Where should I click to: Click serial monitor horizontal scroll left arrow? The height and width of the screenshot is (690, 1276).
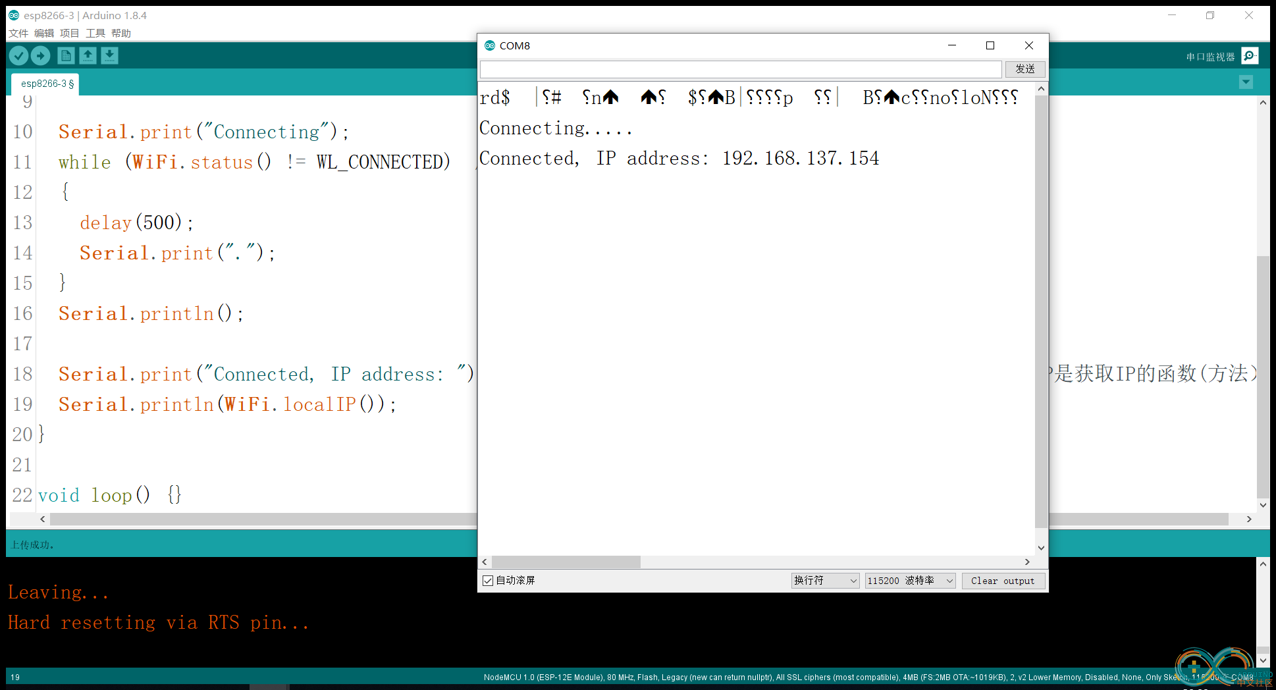tap(485, 562)
